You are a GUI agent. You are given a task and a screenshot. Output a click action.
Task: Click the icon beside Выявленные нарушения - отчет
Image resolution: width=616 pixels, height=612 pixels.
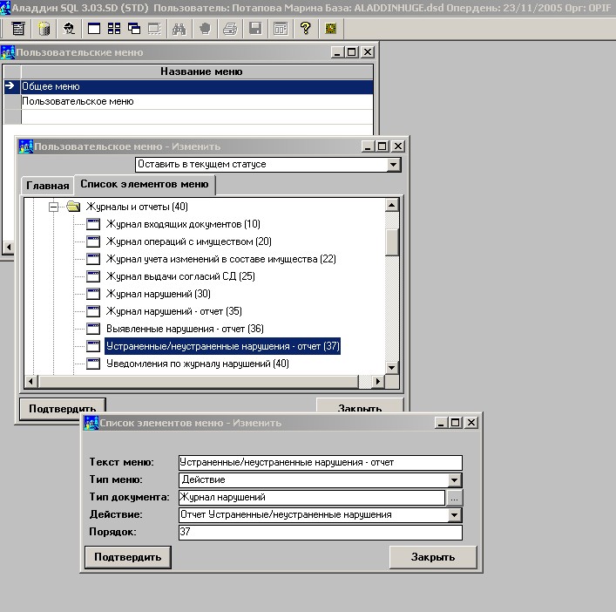(93, 329)
